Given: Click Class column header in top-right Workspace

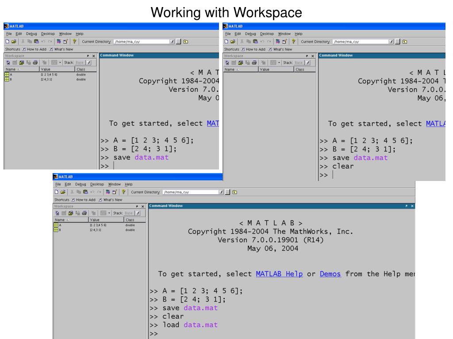Looking at the screenshot, I should click(305, 69).
